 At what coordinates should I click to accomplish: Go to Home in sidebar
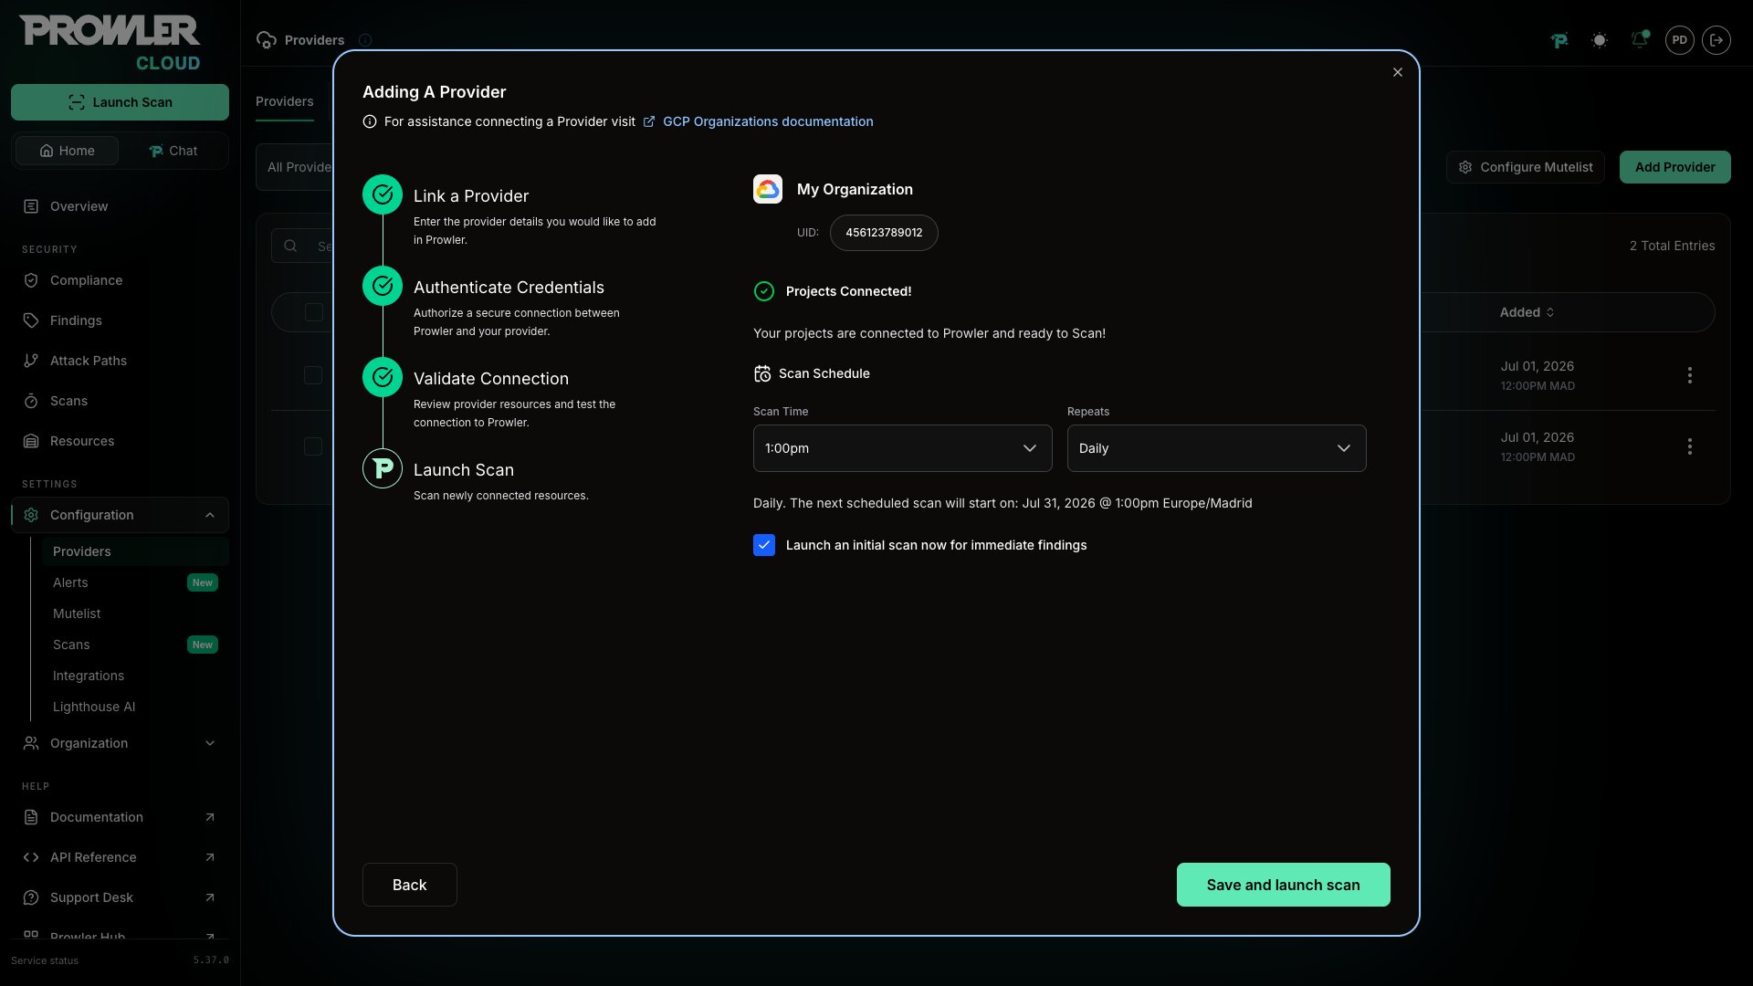point(67,151)
